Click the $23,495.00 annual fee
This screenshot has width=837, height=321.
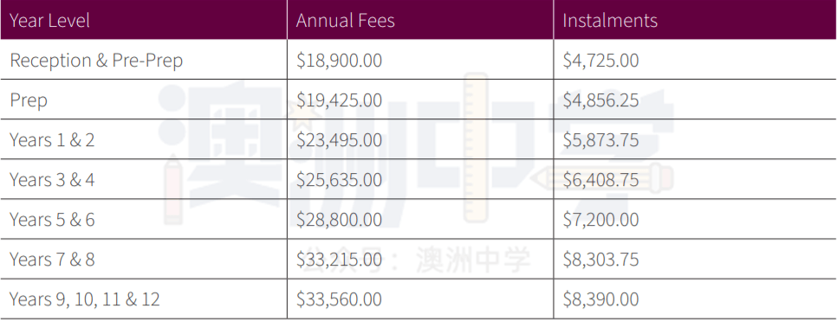(x=339, y=139)
